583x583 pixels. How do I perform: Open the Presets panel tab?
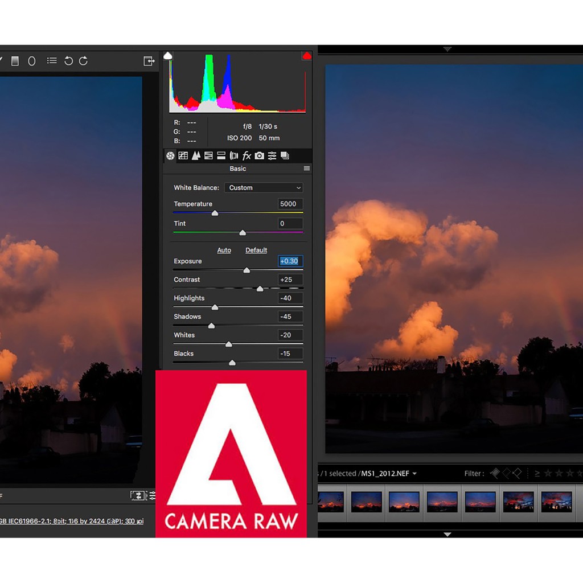(272, 155)
